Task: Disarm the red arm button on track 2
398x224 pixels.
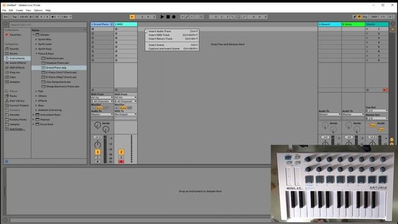Action: tap(121, 162)
